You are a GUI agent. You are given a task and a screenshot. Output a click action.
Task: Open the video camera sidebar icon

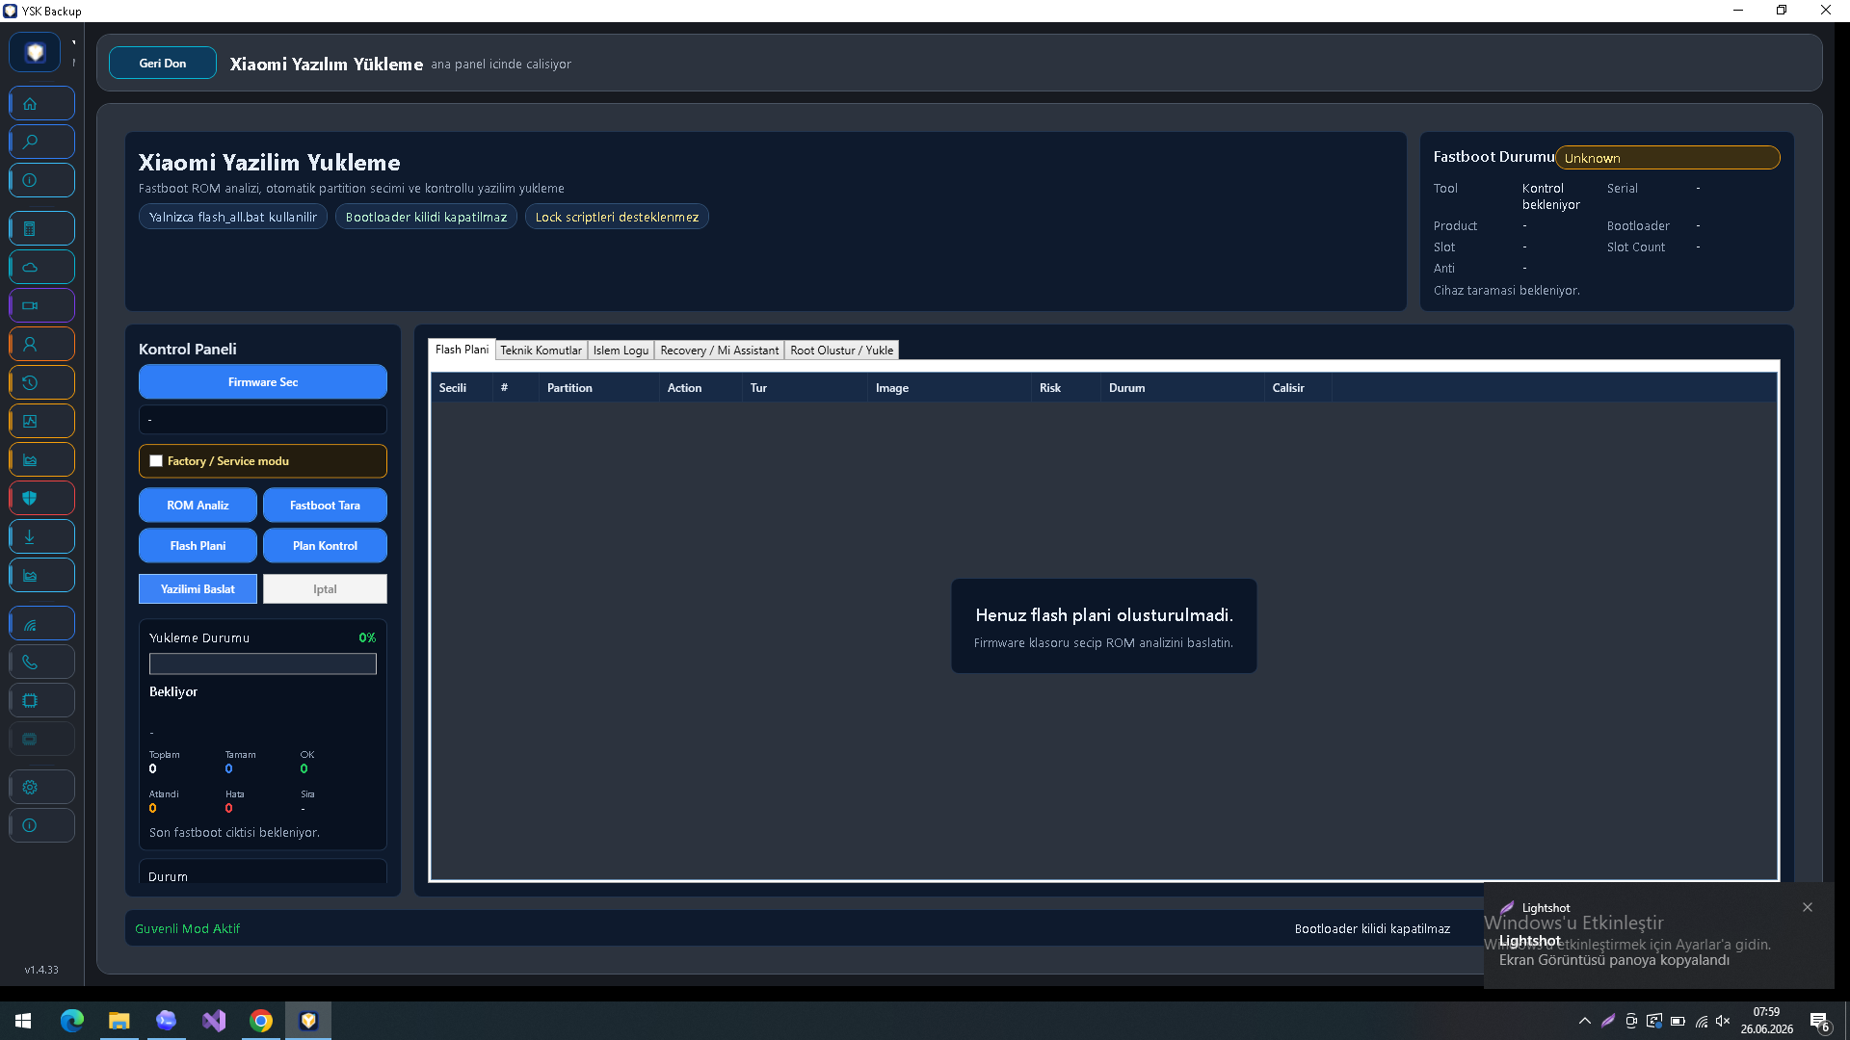42,305
